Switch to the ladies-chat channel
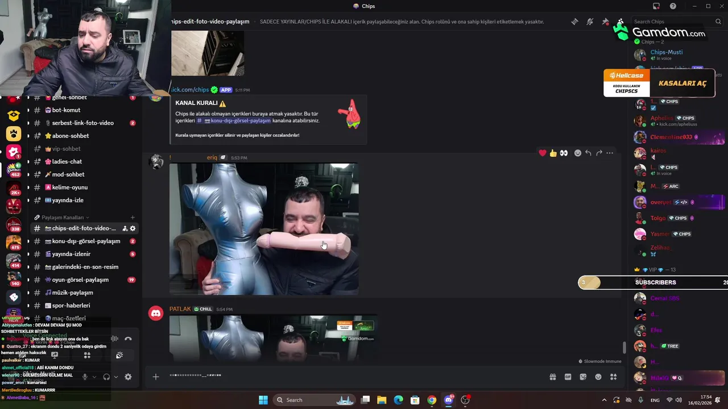The image size is (728, 409). coord(84,161)
